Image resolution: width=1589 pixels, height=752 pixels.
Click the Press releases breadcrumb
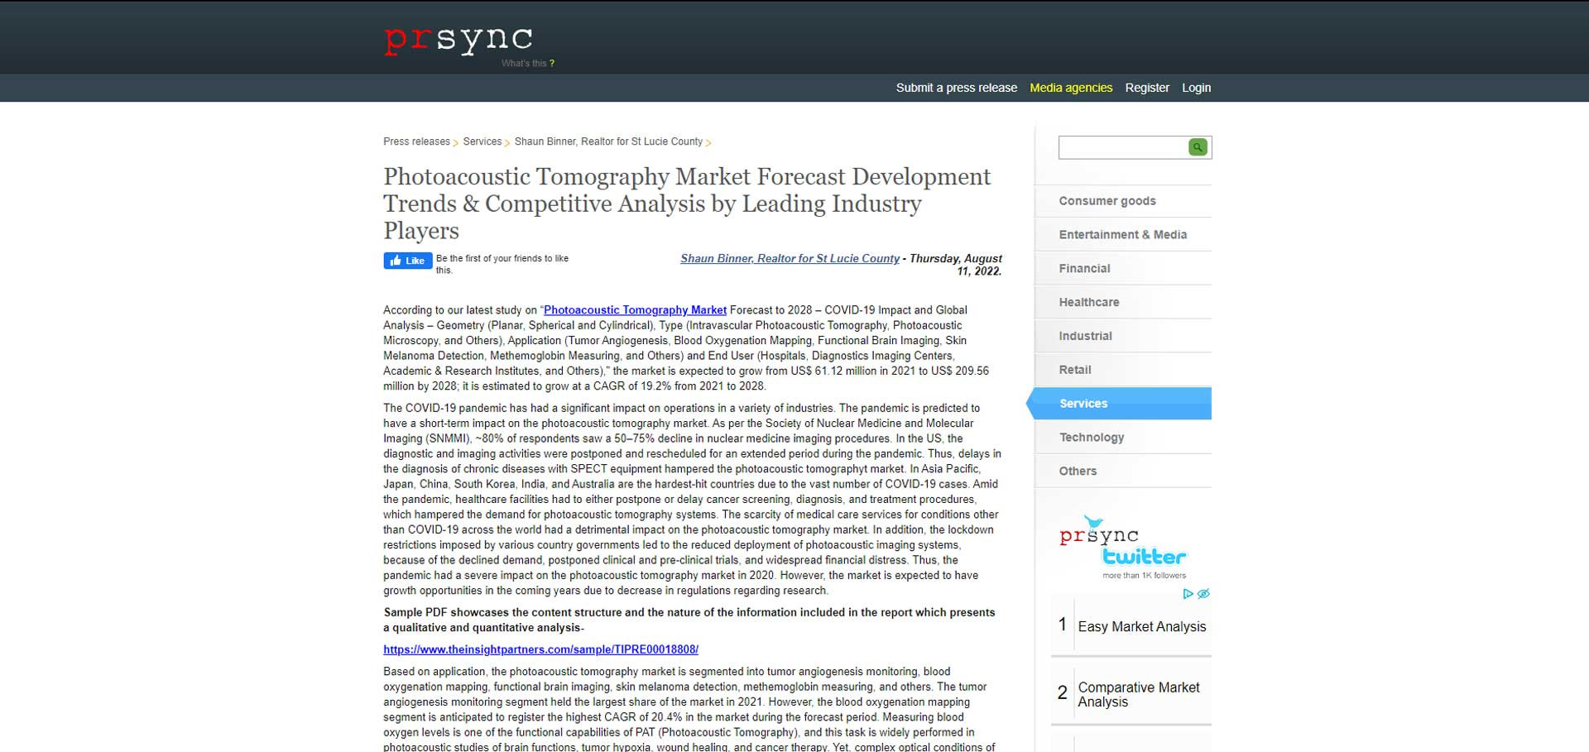(x=416, y=141)
